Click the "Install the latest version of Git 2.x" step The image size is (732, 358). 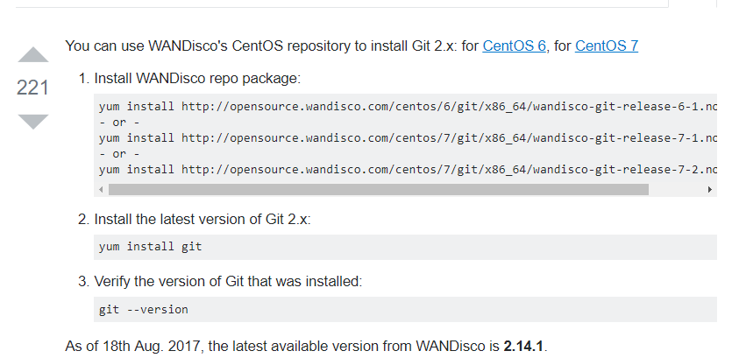click(202, 219)
